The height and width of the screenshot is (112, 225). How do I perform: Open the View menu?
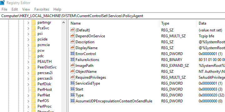pyautogui.click(x=26, y=9)
